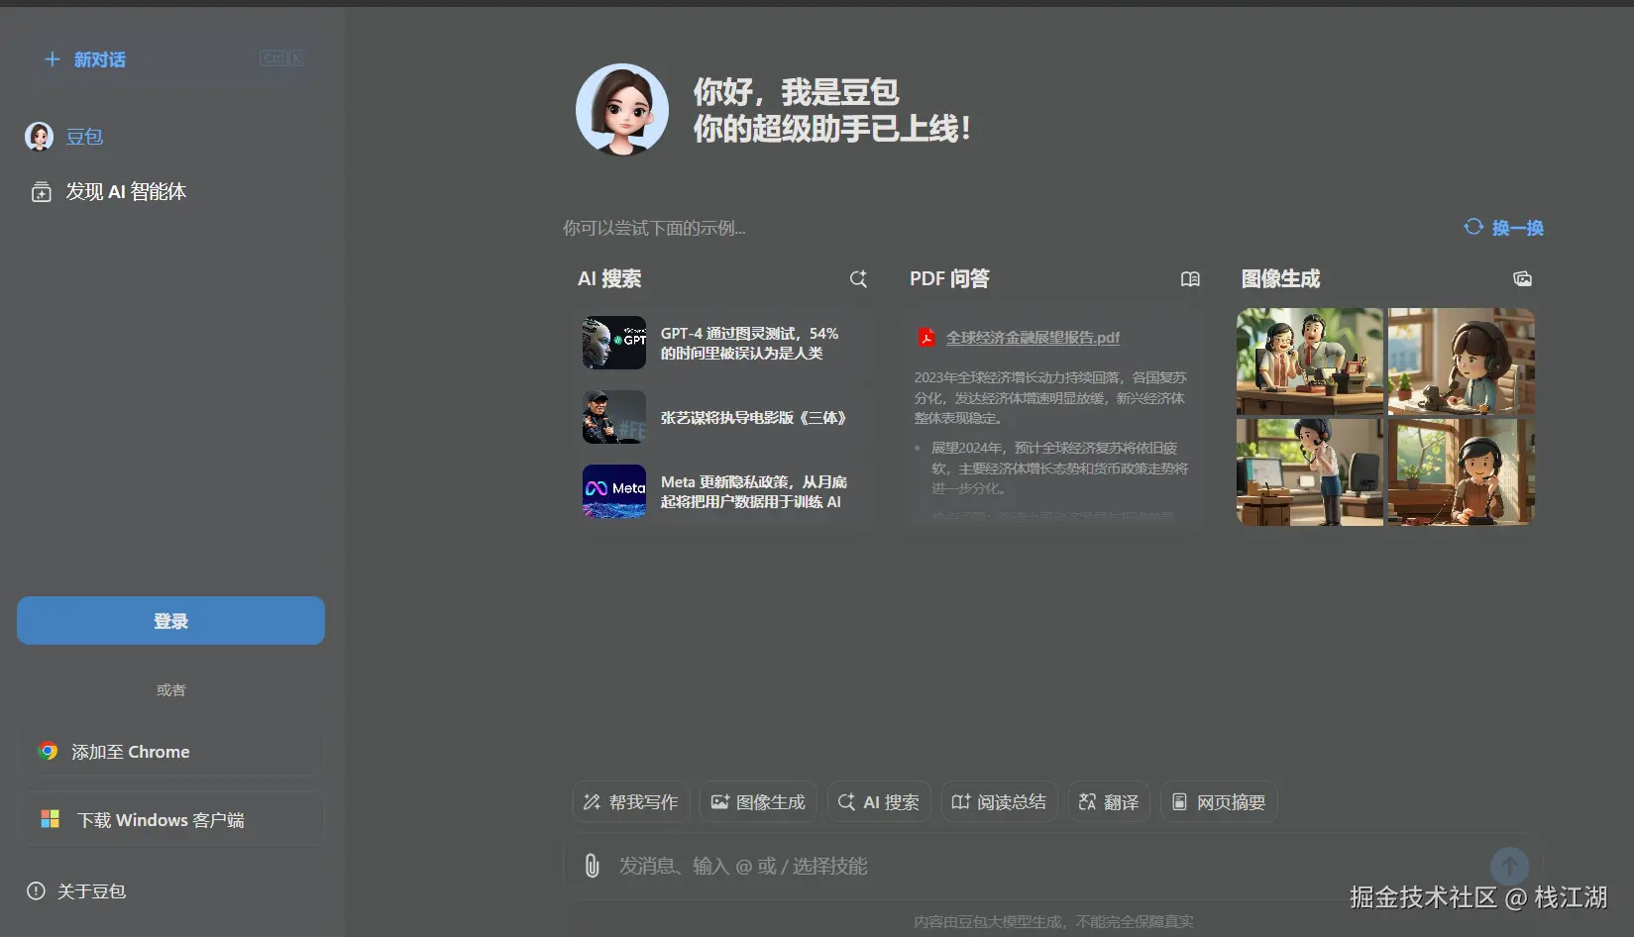Viewport: 1634px width, 937px height.
Task: Click 添加至 Chrome button
Action: pos(170,752)
